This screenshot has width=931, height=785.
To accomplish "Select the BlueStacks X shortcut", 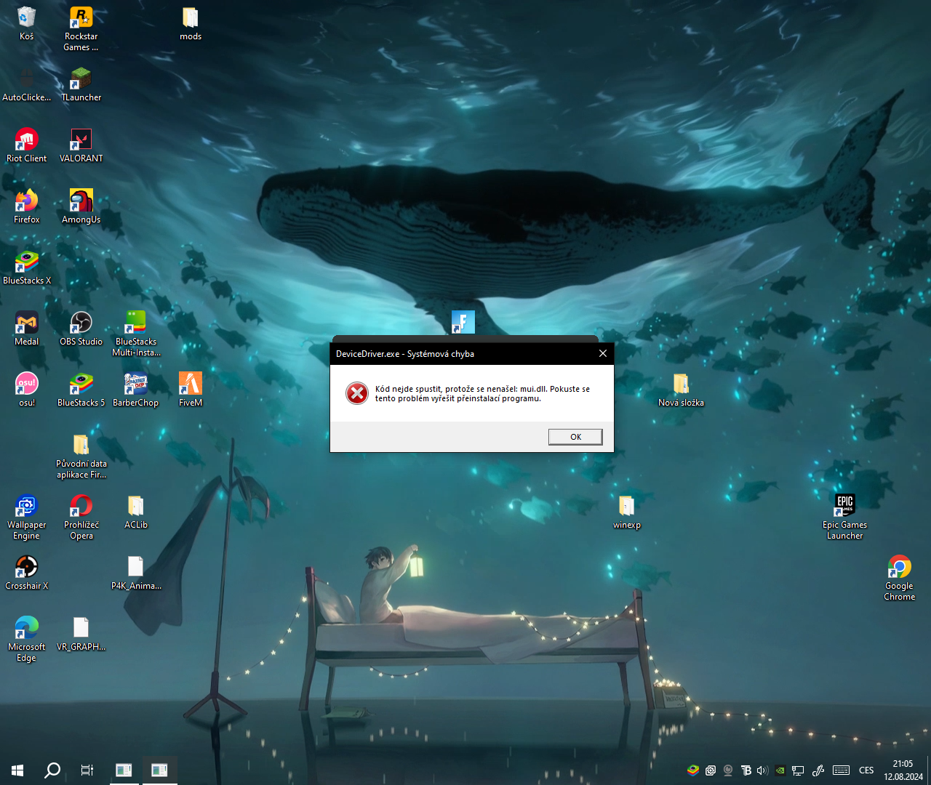I will (x=27, y=267).
